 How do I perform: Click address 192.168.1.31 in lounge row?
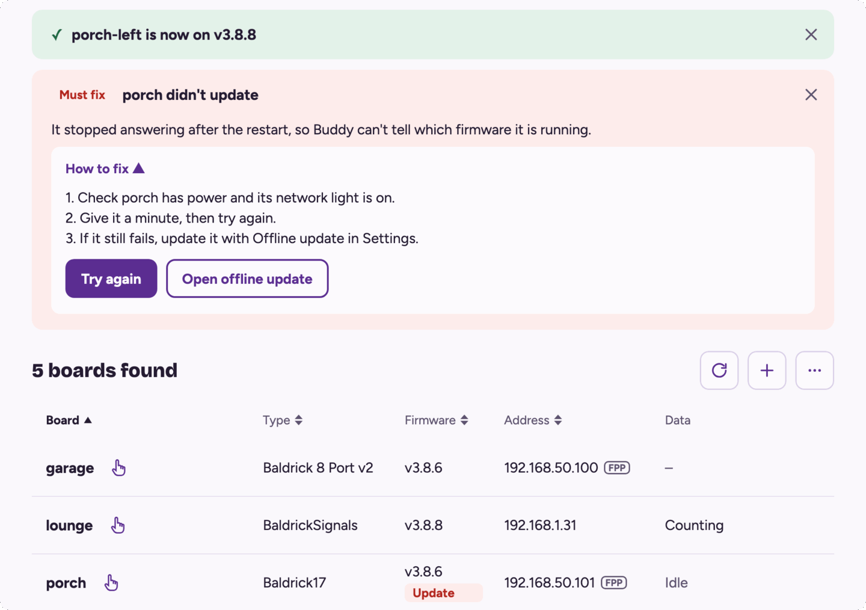[x=540, y=525]
